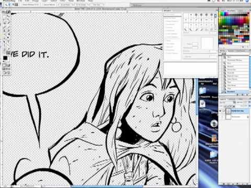Toggle Dual Brush checkbox in Brushes panel
Image resolution: width=251 pixels, height=188 pixels.
[x=165, y=31]
